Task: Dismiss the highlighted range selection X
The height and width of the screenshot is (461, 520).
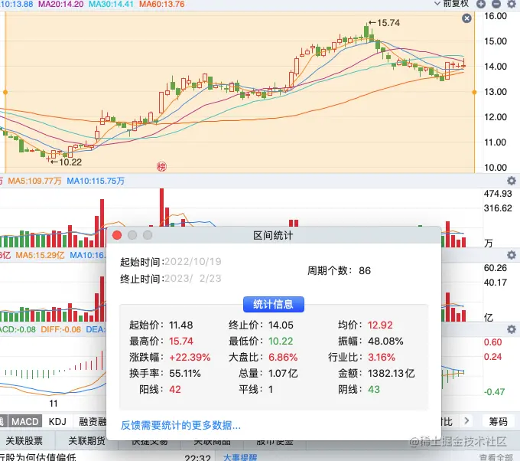Action: point(466,18)
